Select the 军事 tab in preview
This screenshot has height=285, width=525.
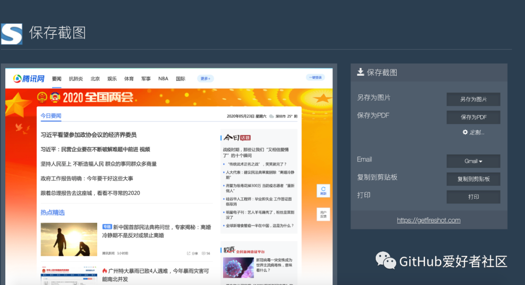click(146, 79)
